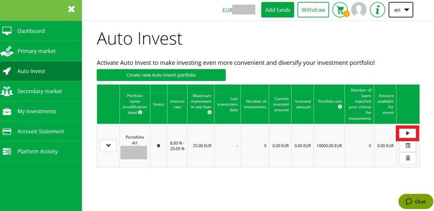Click info icon under Maximum investment column

coord(209,113)
